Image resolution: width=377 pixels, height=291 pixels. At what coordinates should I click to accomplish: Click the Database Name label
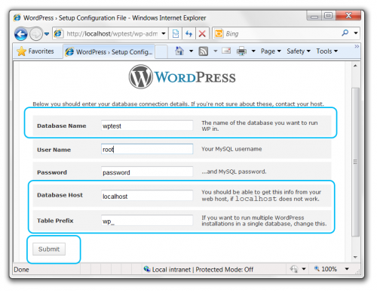62,125
